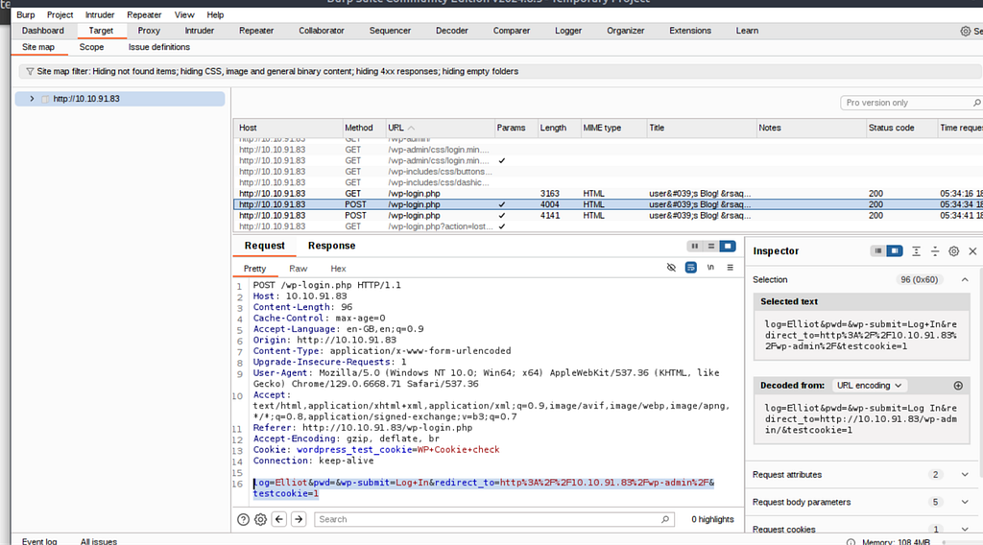Screen dimensions: 983x545
Task: Open the View menu
Action: click(x=184, y=15)
